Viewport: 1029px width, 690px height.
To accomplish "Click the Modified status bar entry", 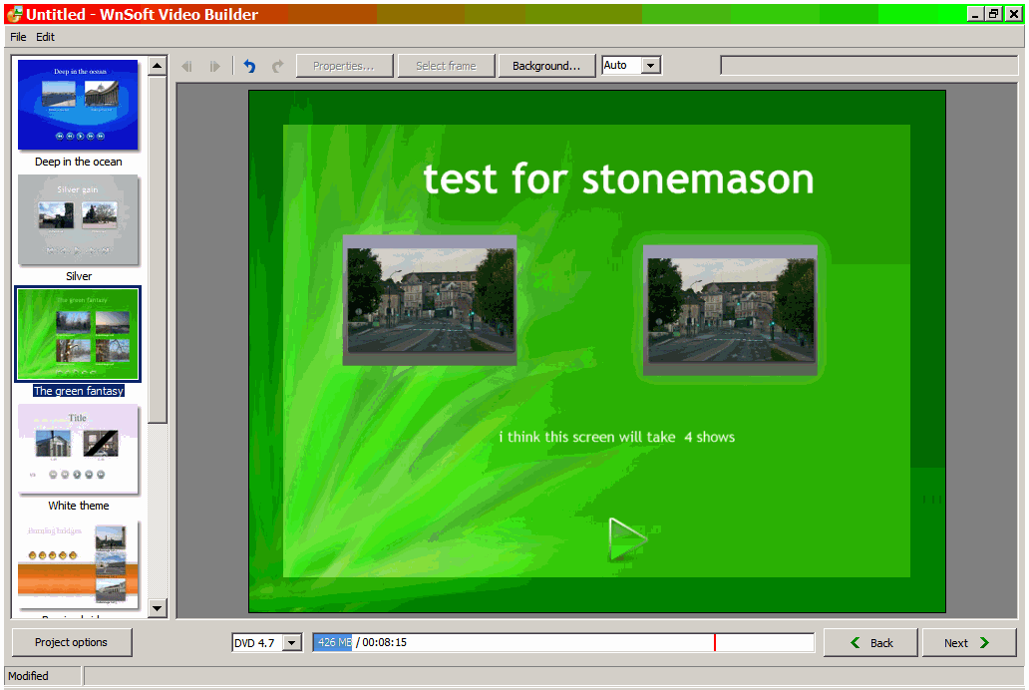I will (43, 676).
